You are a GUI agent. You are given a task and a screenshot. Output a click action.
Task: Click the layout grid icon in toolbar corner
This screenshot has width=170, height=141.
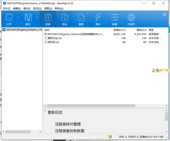tap(165, 14)
